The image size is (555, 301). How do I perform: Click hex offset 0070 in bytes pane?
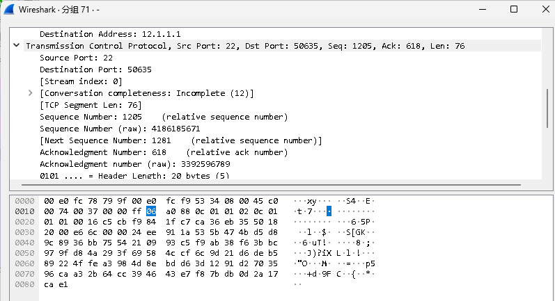[24, 274]
